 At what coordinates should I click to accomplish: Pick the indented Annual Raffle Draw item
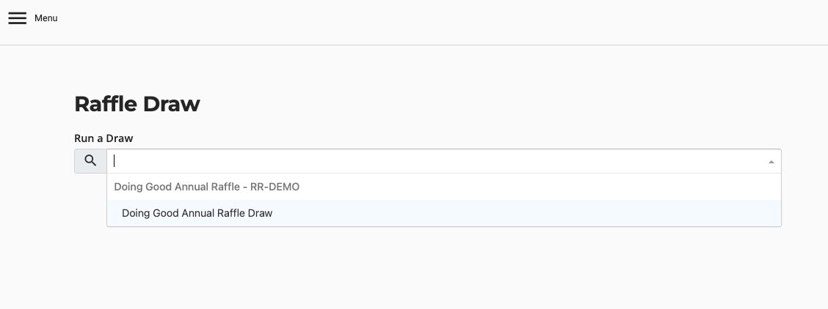pos(197,213)
